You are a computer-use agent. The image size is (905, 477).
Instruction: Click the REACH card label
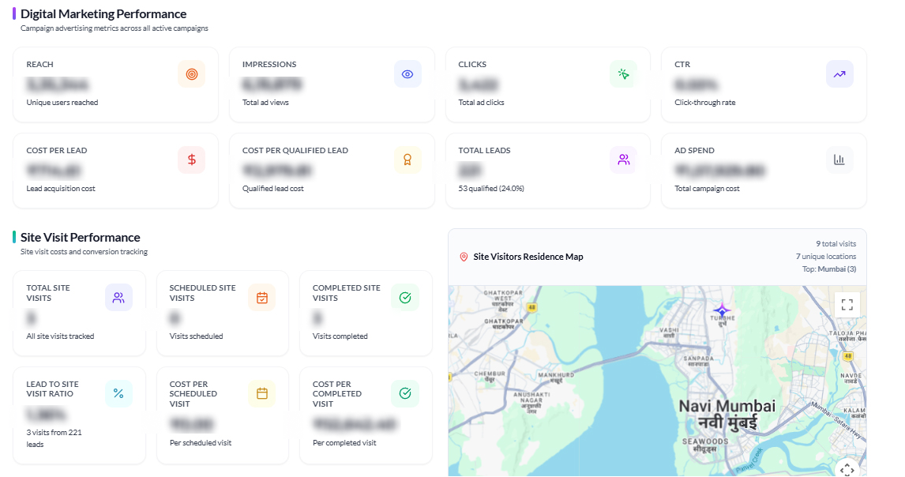39,64
